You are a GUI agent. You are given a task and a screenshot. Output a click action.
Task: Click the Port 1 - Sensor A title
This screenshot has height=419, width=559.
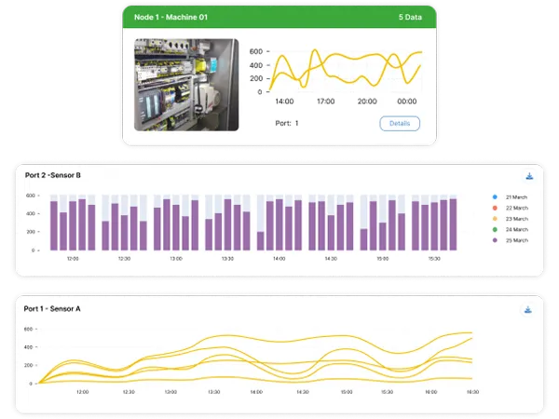[52, 308]
